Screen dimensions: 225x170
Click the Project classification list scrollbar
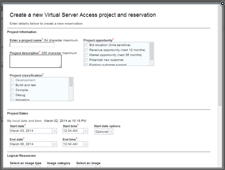click(71, 89)
